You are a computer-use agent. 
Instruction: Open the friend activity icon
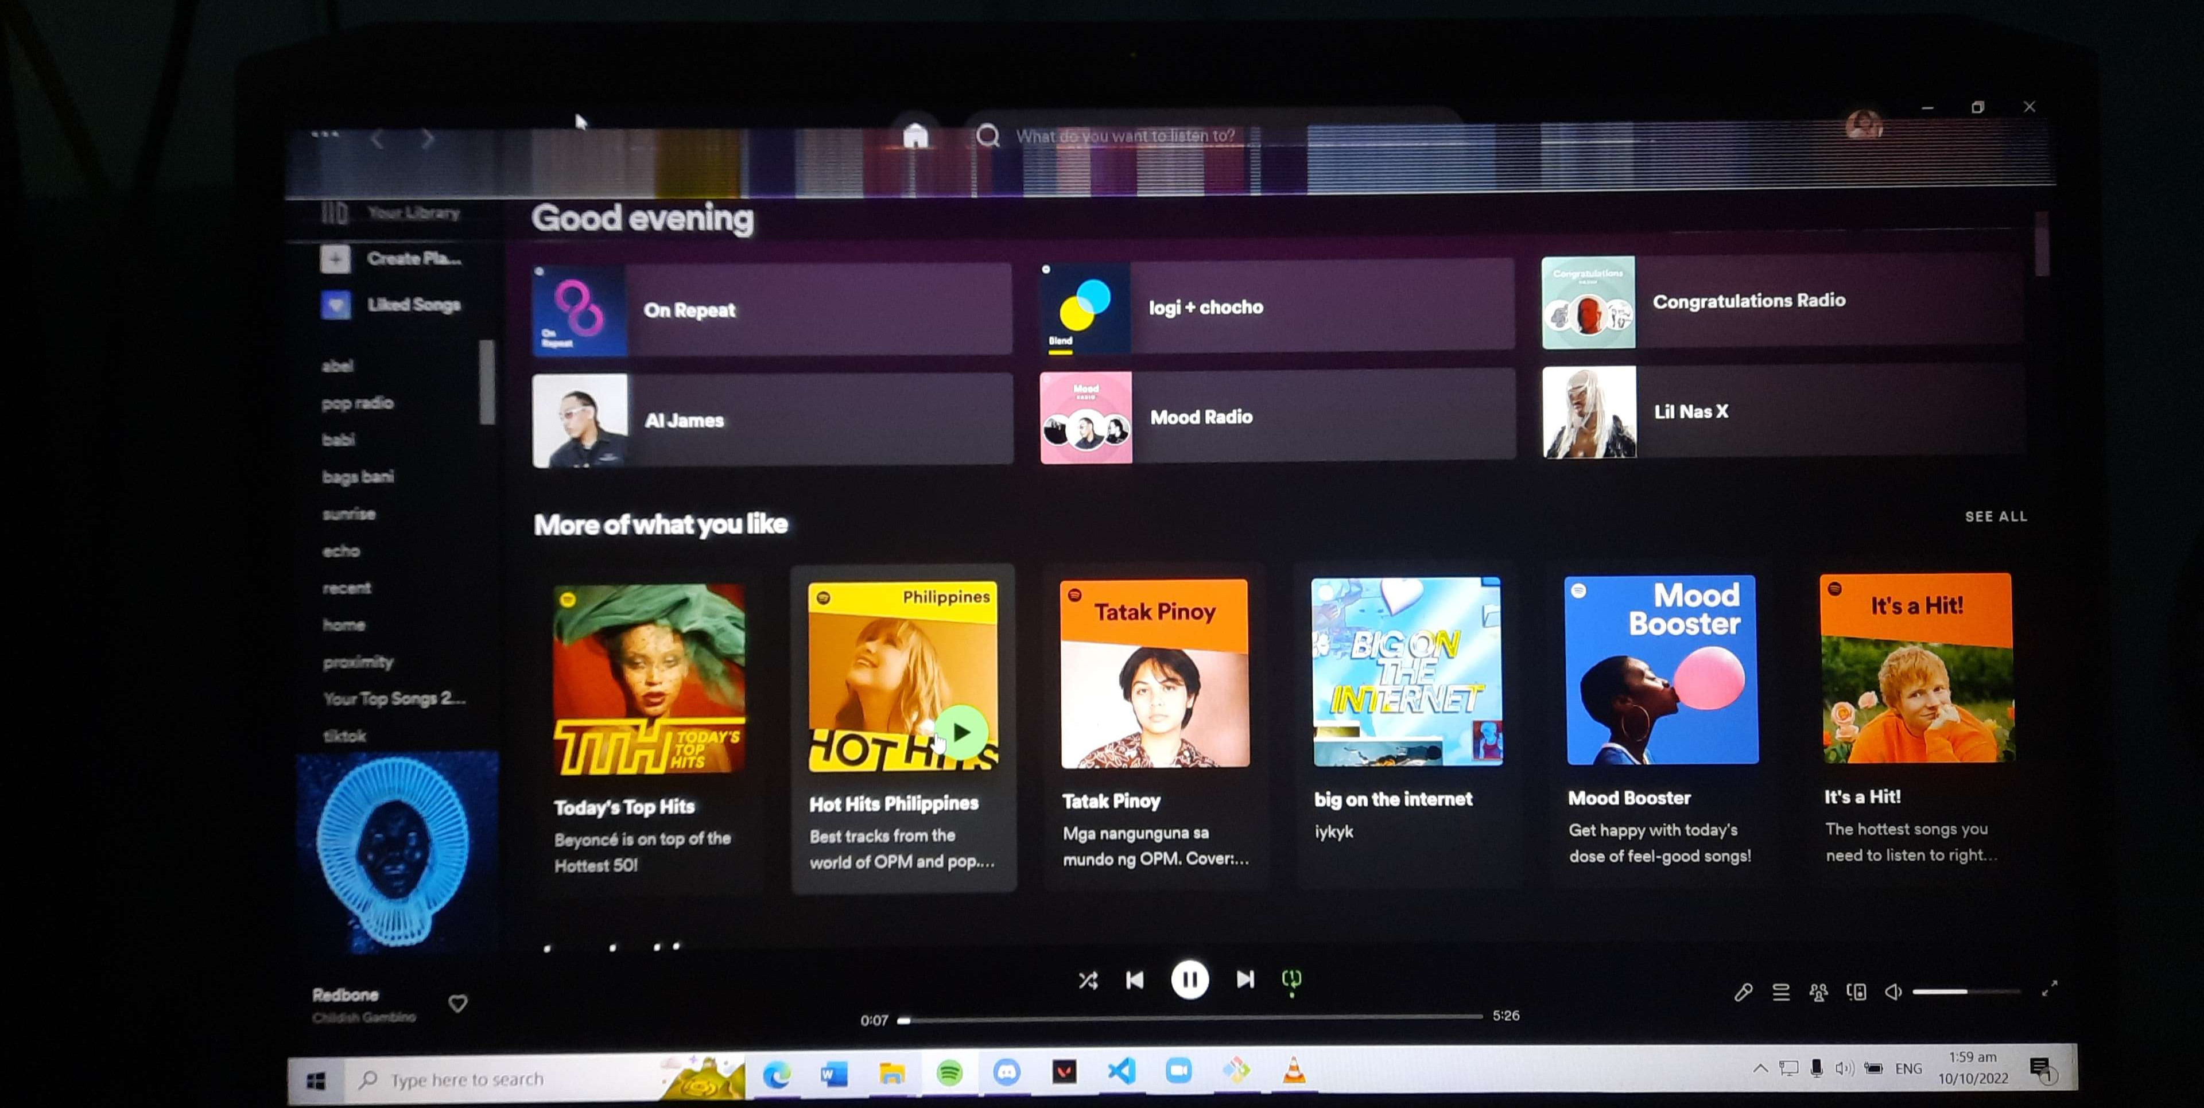(1818, 993)
